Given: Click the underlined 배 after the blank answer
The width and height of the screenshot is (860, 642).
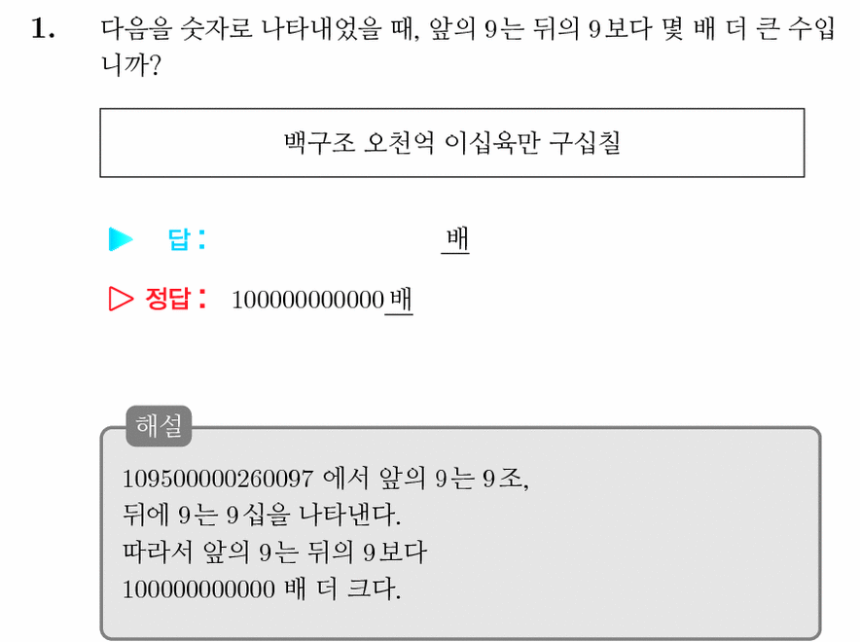Looking at the screenshot, I should tap(455, 239).
